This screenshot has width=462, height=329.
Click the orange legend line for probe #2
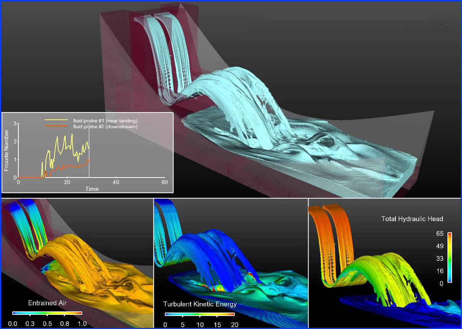point(56,125)
